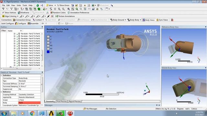Click the ISO ball on the viewport triad
This screenshot has height=116, width=207.
pos(145,91)
